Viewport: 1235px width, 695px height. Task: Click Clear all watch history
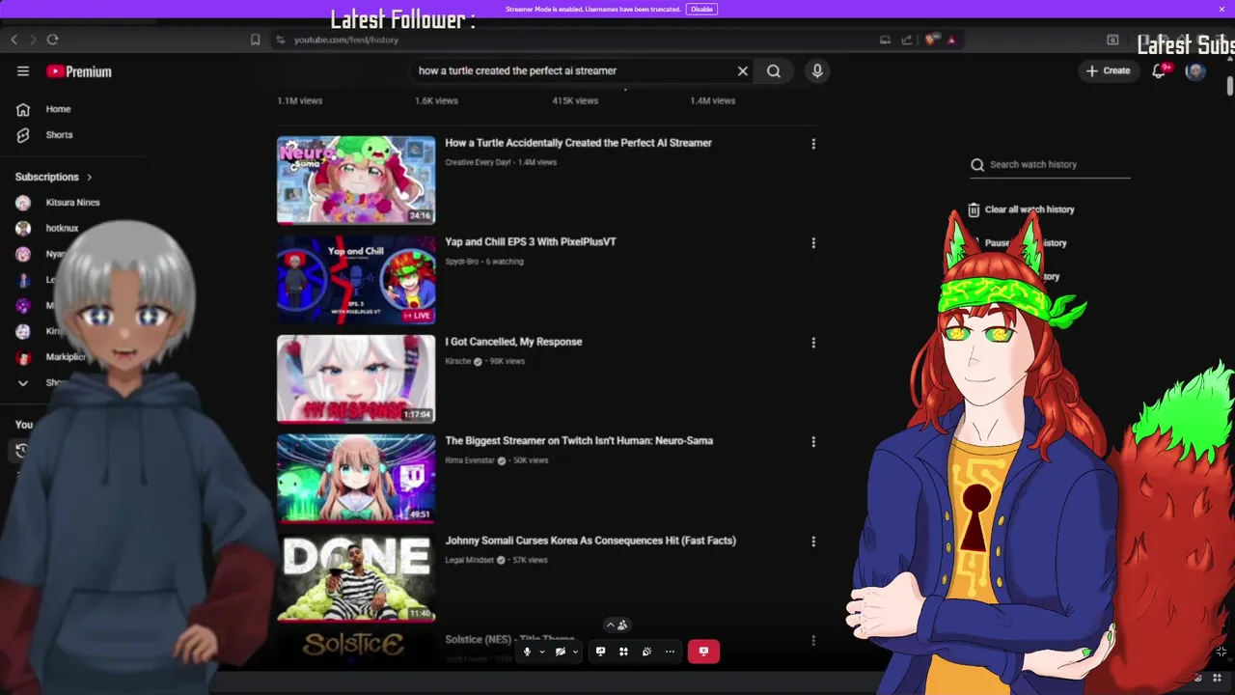point(1029,209)
